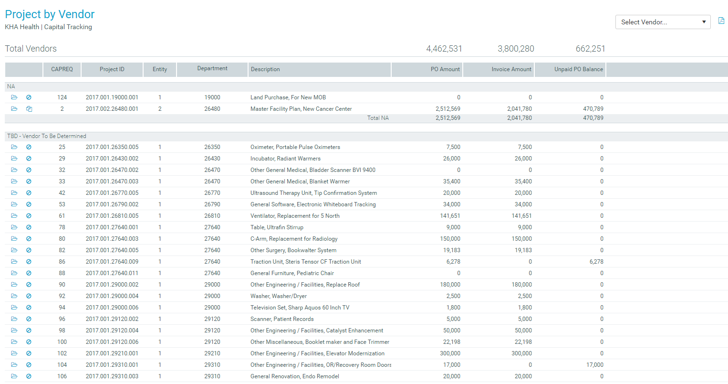
Task: Open folder icon for Tip Confirmation System row
Action: (14, 193)
